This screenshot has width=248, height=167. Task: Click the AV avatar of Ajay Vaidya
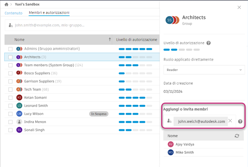(171, 144)
